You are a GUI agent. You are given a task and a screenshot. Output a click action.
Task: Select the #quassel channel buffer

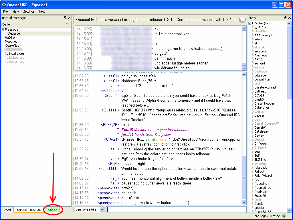click(14, 34)
